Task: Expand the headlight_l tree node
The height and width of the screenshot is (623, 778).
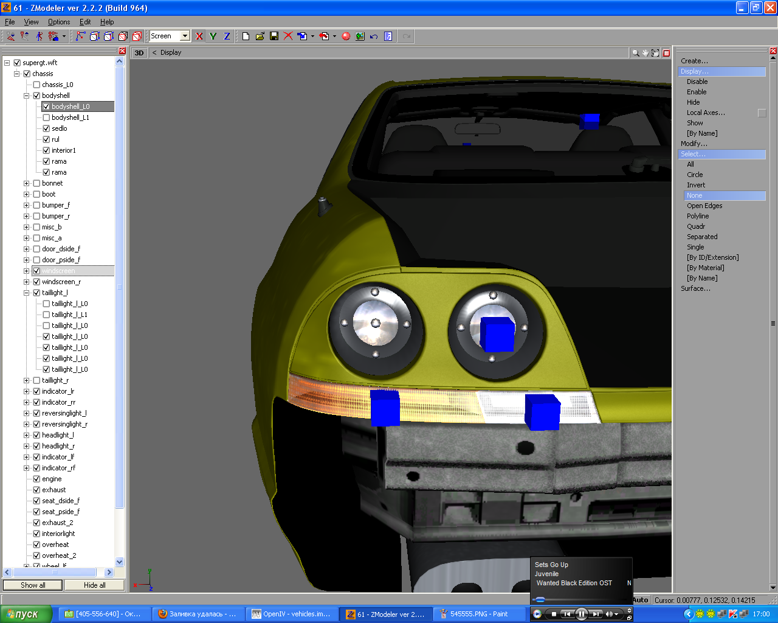Action: (27, 435)
